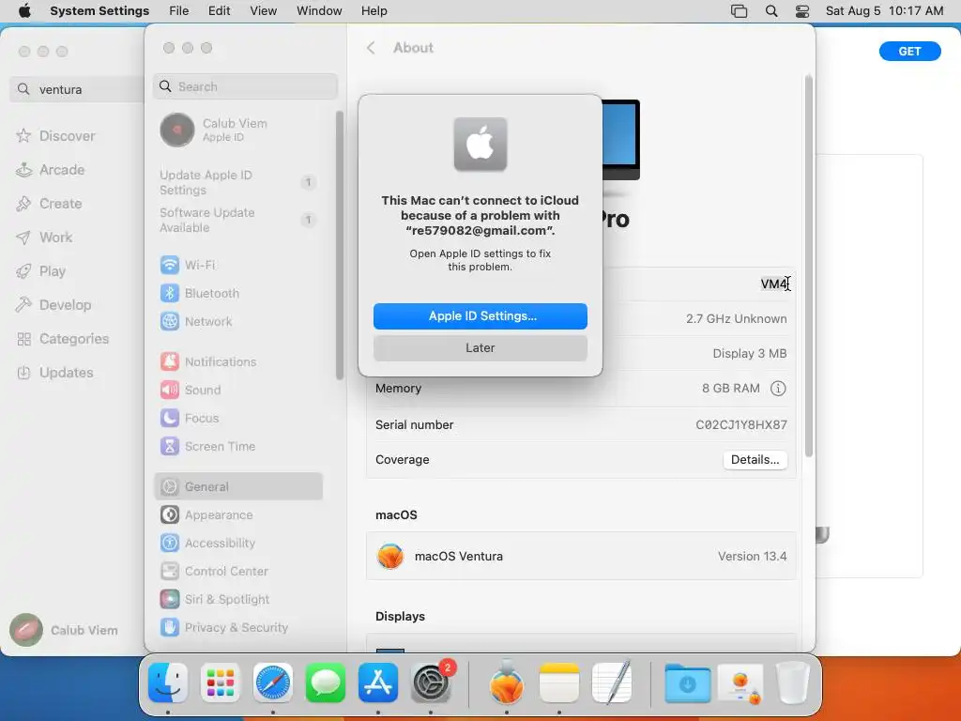961x721 pixels.
Task: Click the Siri & Spotlight icon
Action: [x=170, y=600]
